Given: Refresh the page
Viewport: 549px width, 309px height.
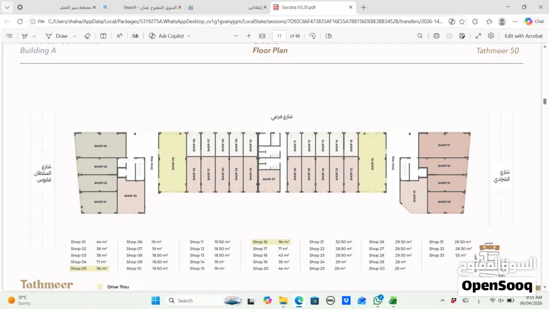Looking at the screenshot, I should coord(20,21).
